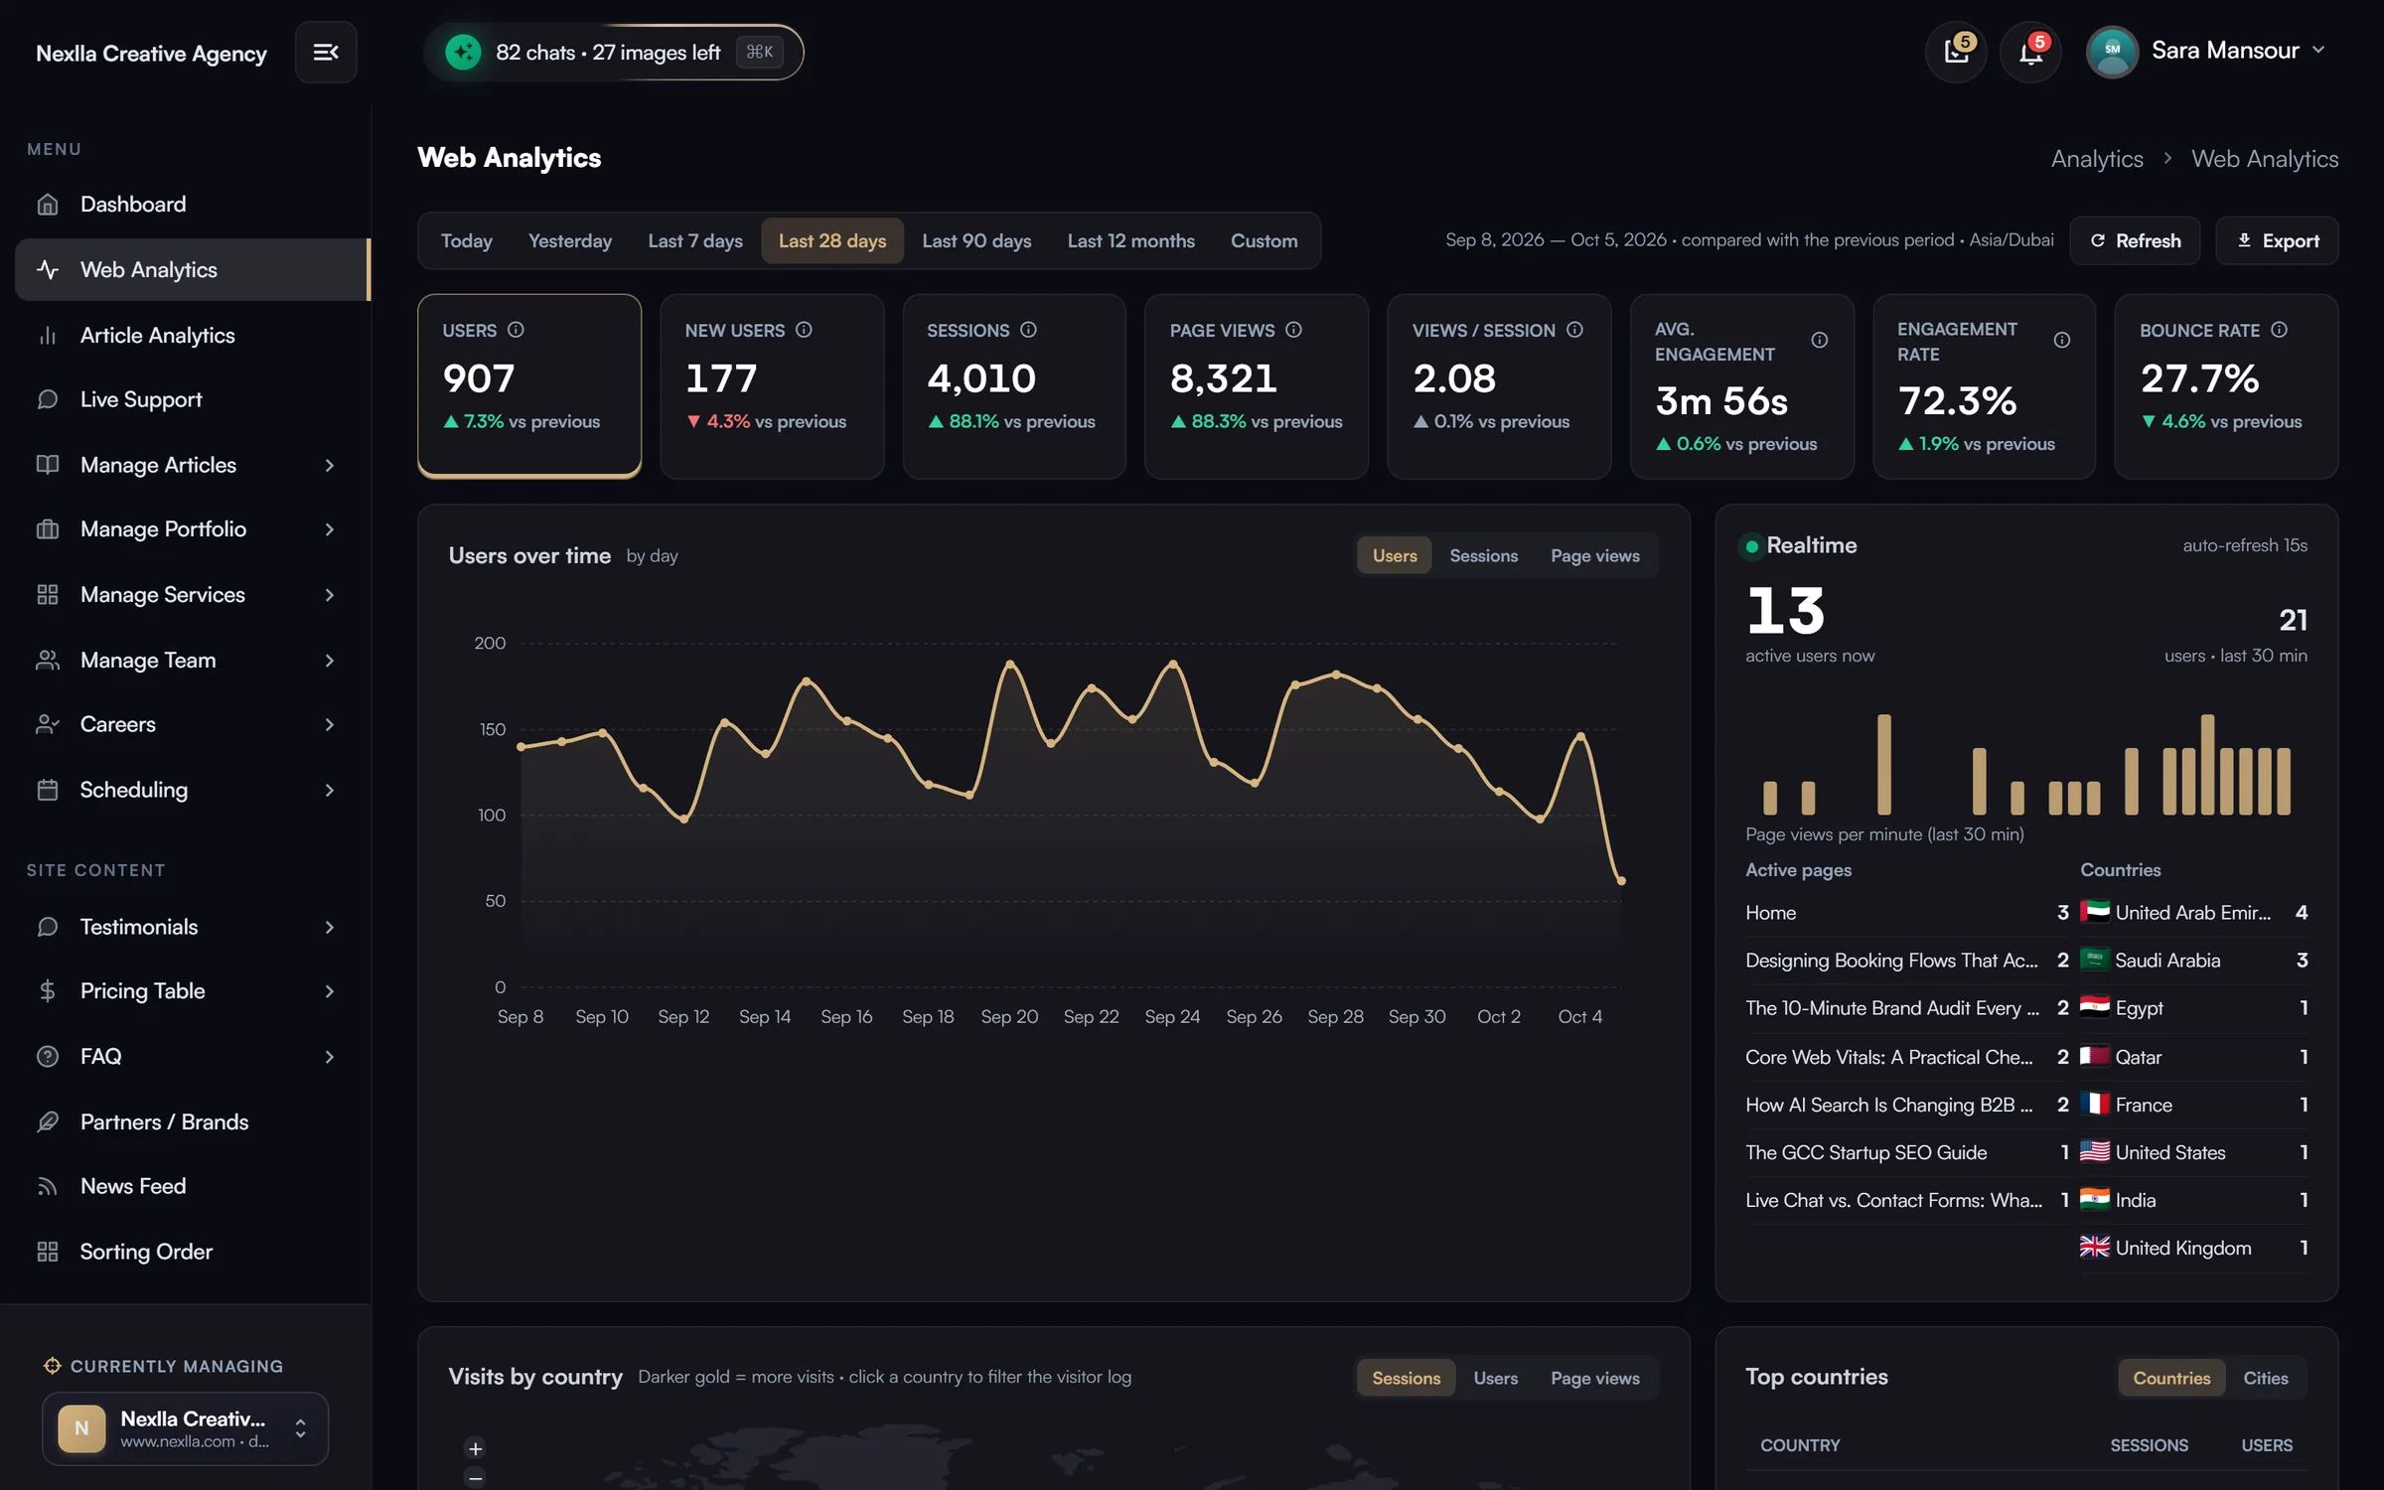Screen dimensions: 2384x1490
Task: Select the Custom date range tab
Action: pos(1264,240)
